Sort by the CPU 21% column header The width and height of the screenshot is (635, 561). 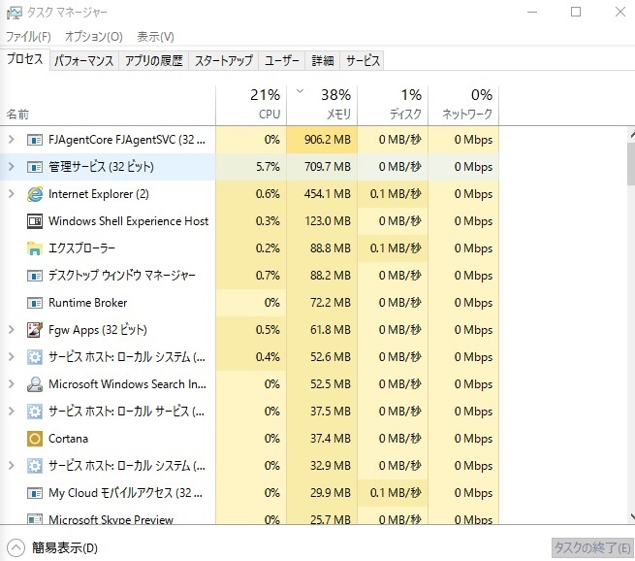(x=251, y=106)
